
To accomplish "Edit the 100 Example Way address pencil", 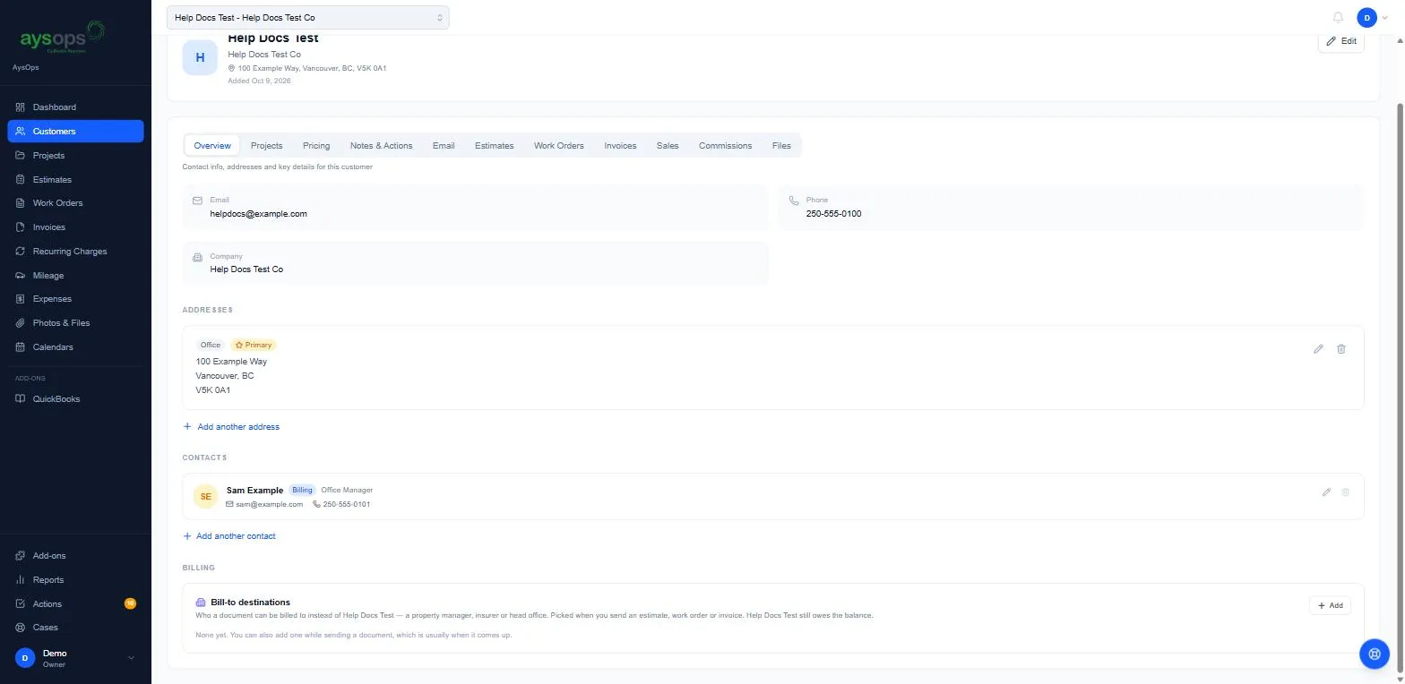I will 1318,349.
